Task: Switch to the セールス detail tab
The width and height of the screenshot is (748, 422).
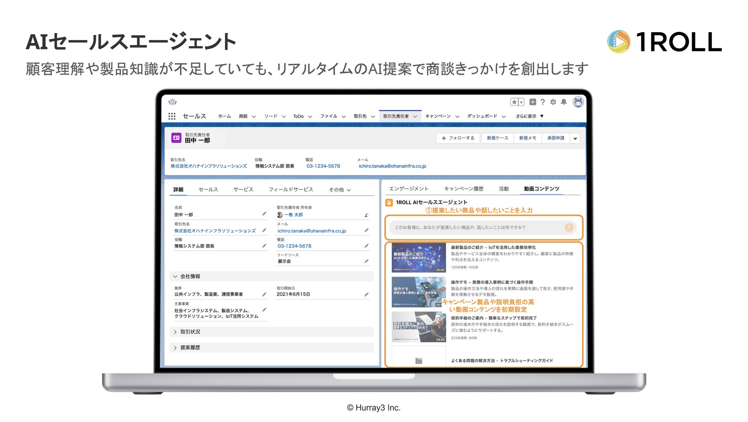Action: click(x=208, y=189)
